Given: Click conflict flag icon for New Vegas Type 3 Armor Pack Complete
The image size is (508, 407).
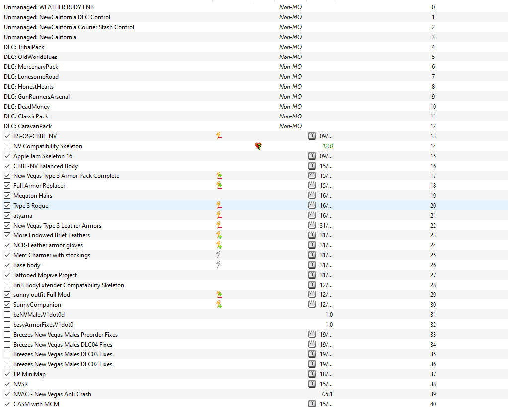Looking at the screenshot, I should click(x=219, y=175).
